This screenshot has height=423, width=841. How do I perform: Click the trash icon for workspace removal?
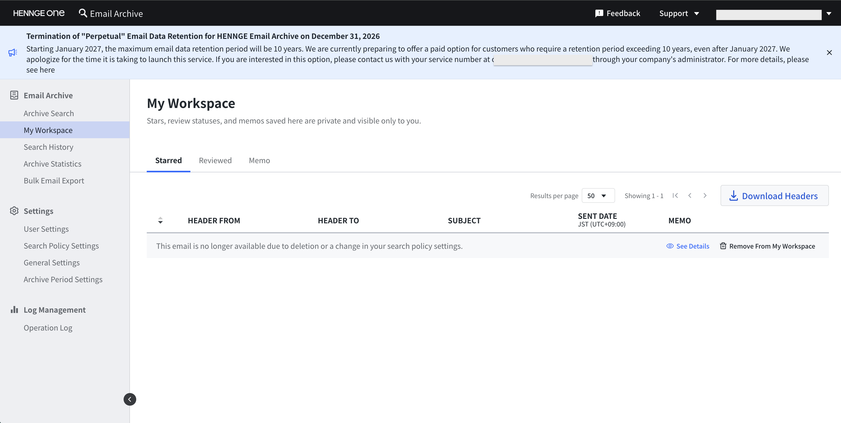click(723, 246)
